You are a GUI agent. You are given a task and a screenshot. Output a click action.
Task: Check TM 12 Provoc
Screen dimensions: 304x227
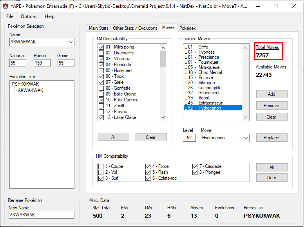[x=101, y=112]
